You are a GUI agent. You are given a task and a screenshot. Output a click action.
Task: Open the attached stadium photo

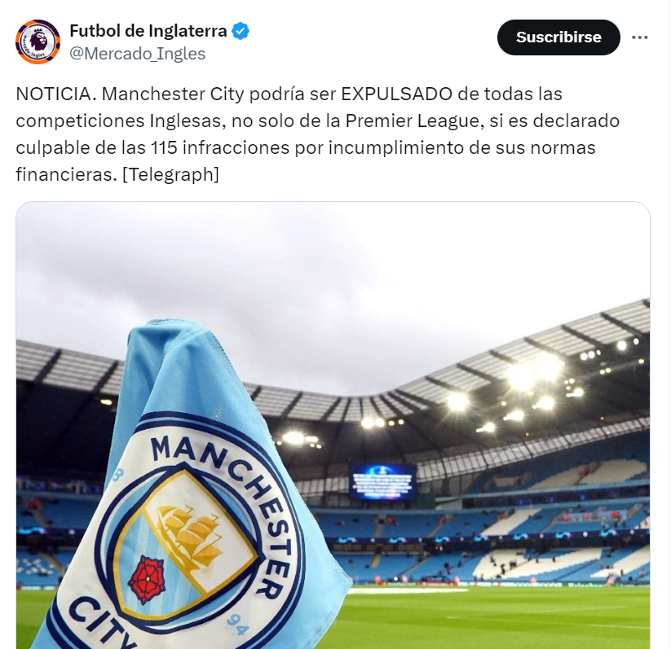(x=333, y=425)
